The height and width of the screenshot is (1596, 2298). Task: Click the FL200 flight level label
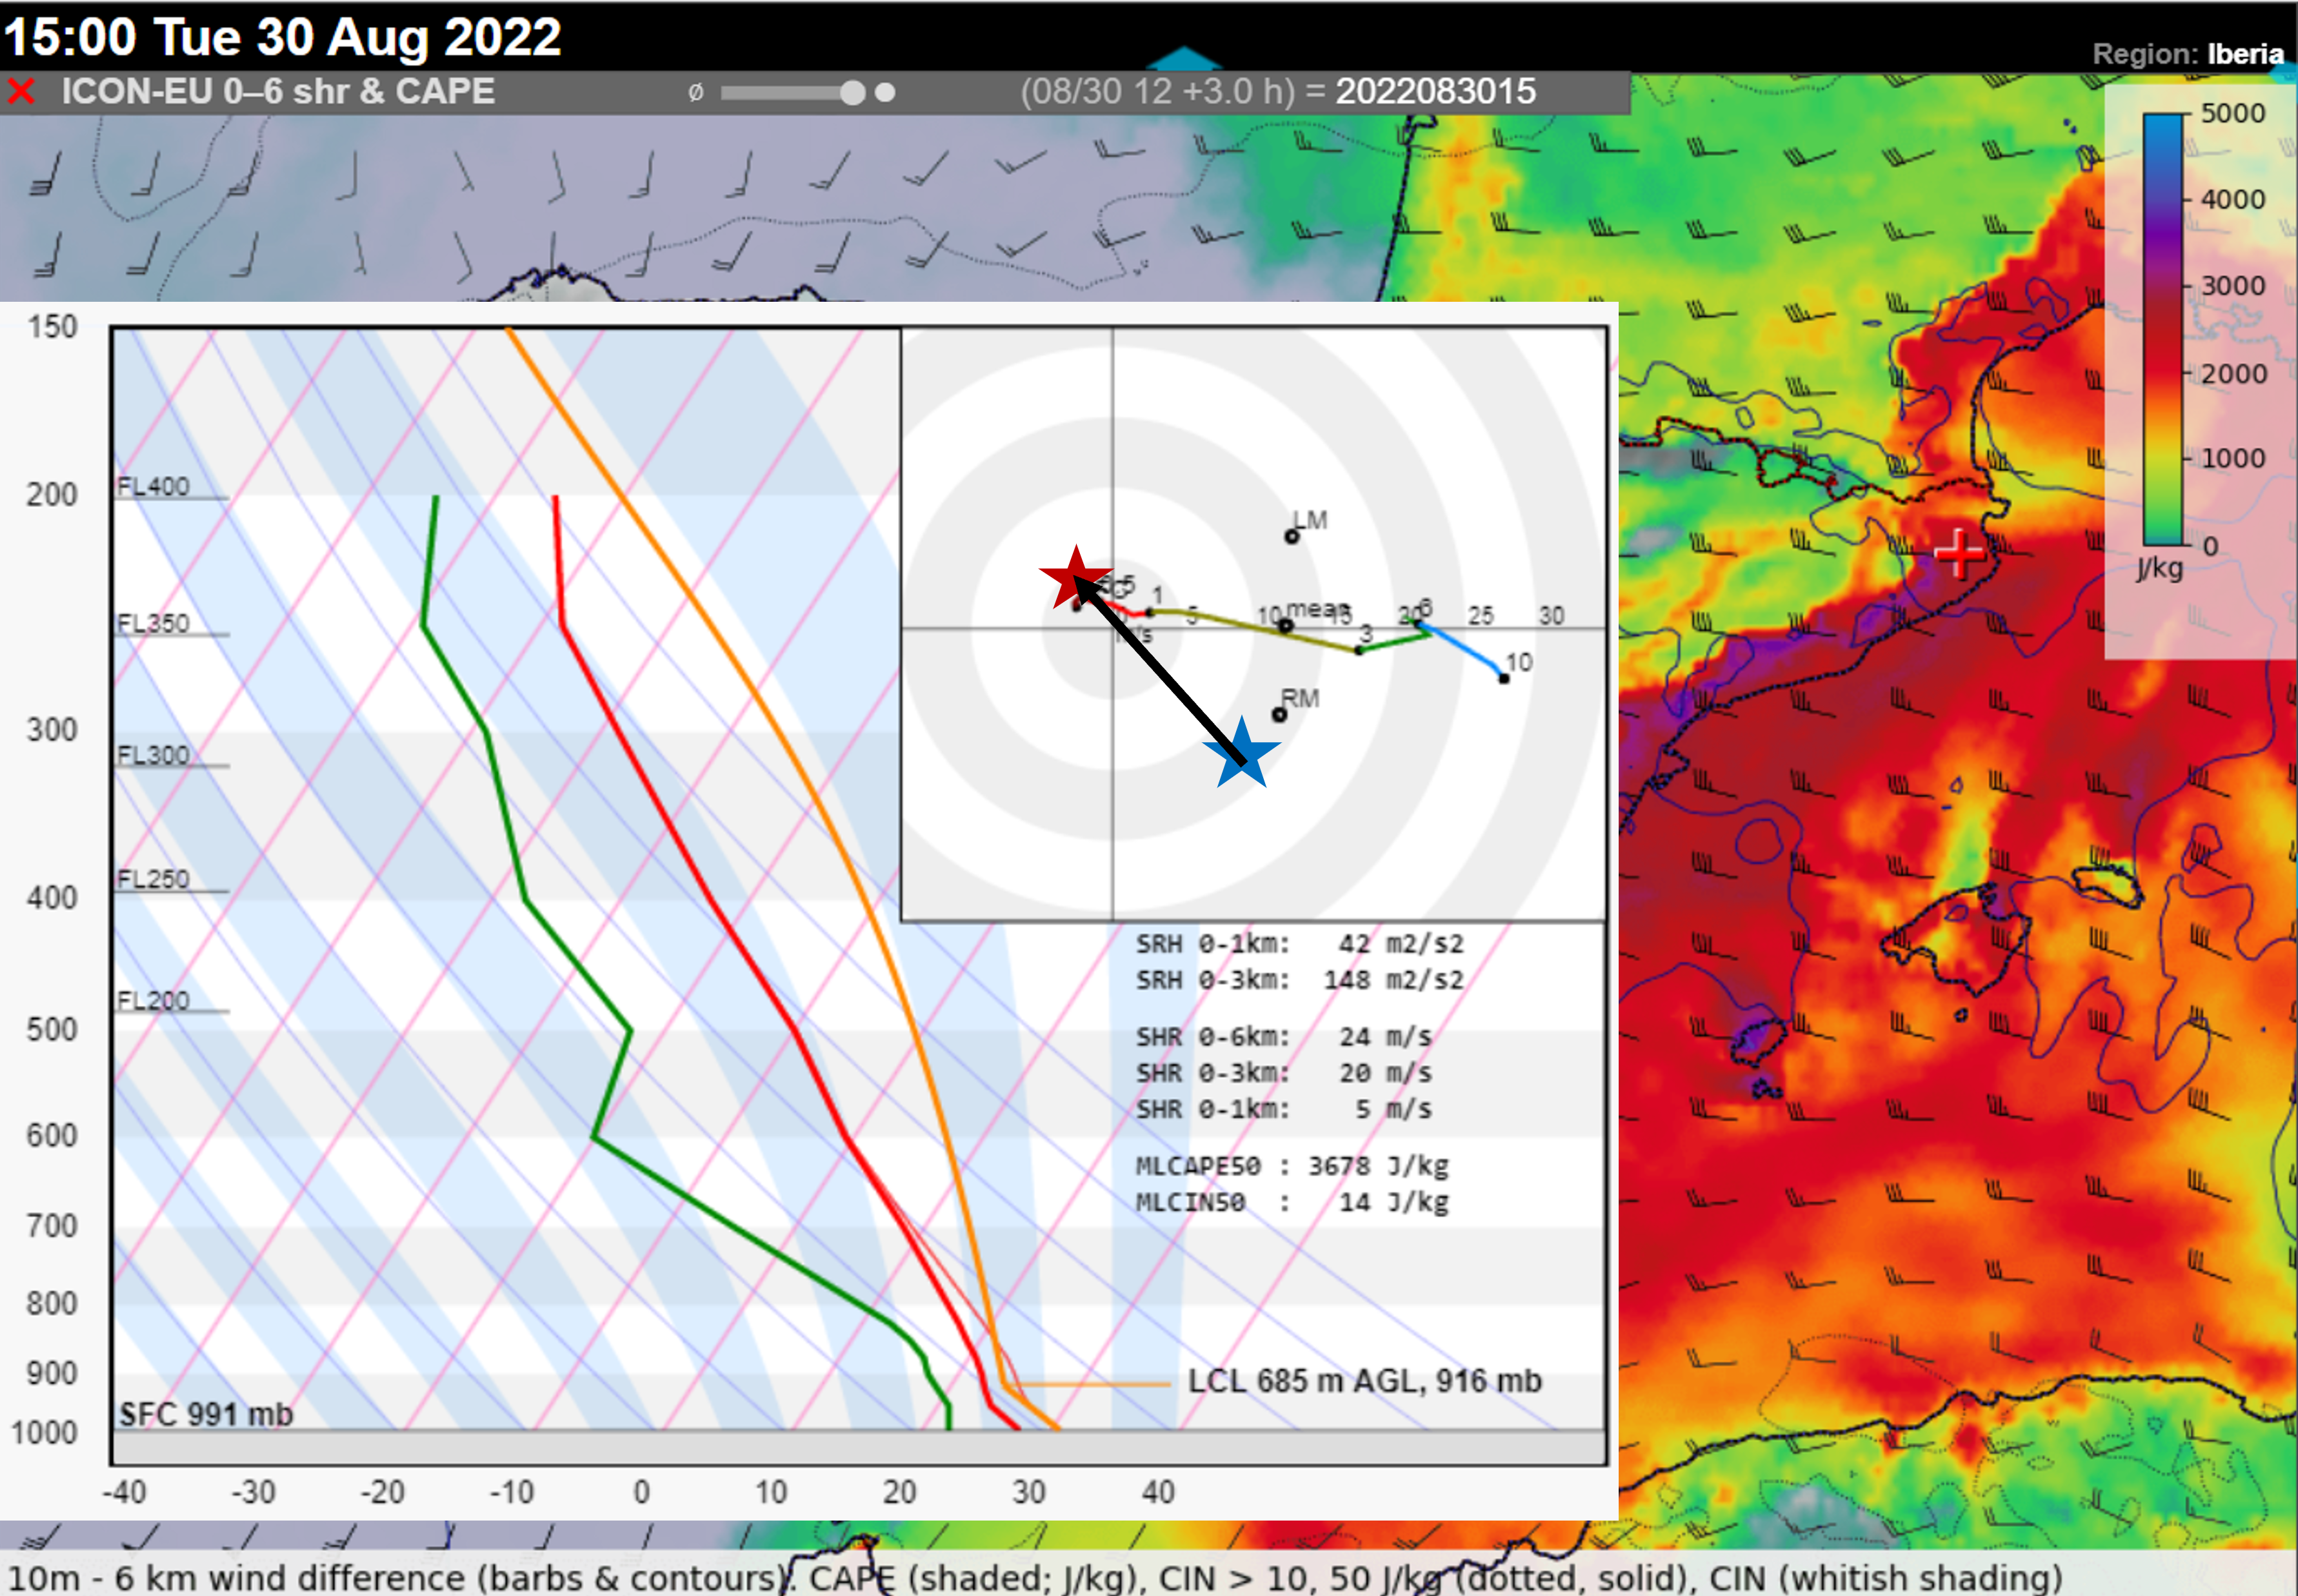point(153,1000)
